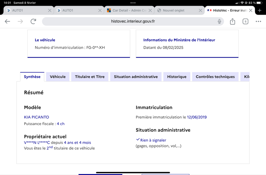Viewport: 266px width, 175px height.
Task: Click the Datant du 08/02/2025 text
Action: pyautogui.click(x=163, y=48)
